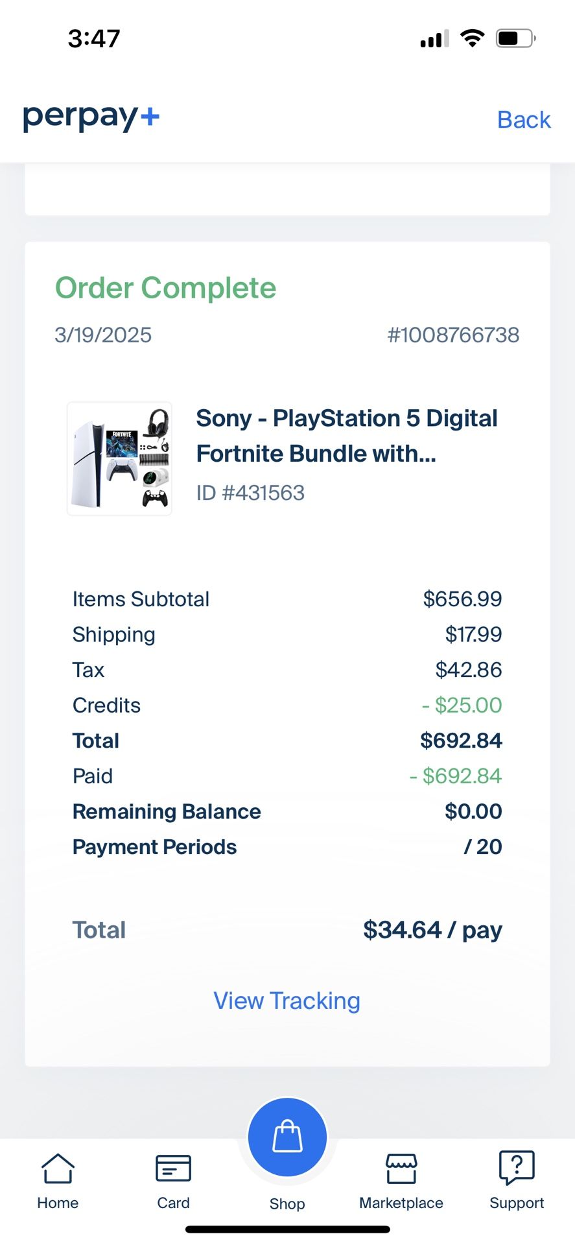Select the order date 3/19/2025
The image size is (575, 1245).
tap(103, 335)
